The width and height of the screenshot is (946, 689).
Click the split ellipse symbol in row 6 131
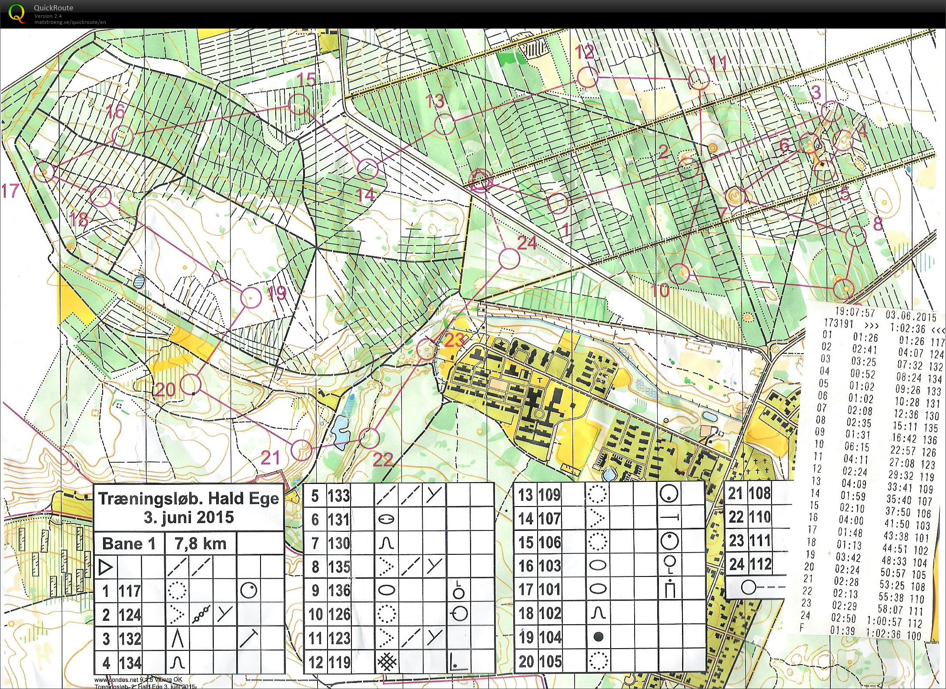(386, 519)
